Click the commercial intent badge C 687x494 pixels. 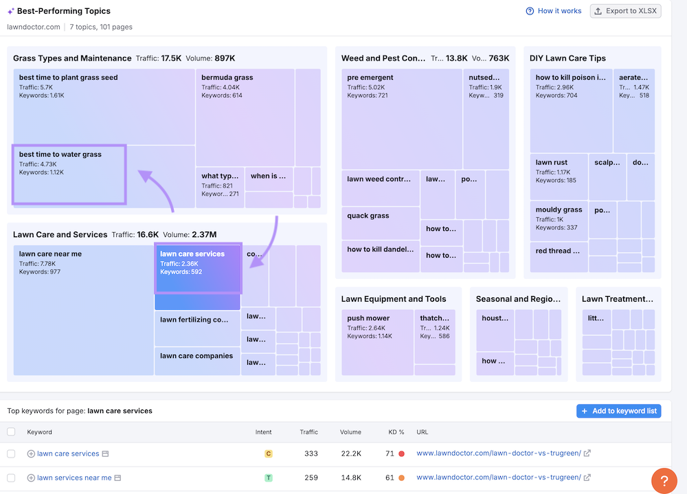(x=269, y=454)
